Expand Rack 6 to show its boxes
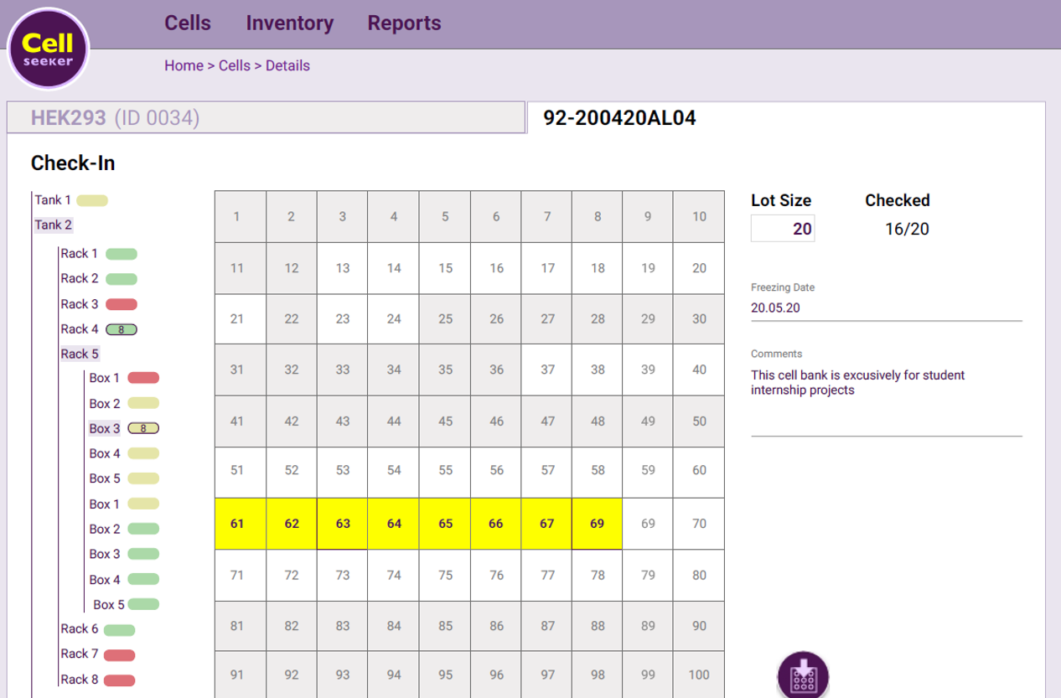Screen dimensions: 1061x698 tap(78, 628)
